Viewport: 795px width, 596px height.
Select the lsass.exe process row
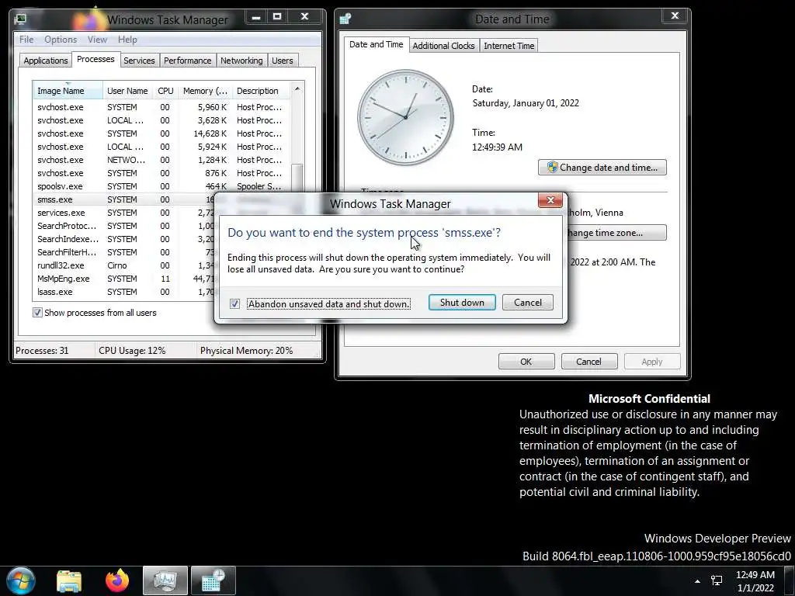[124, 292]
